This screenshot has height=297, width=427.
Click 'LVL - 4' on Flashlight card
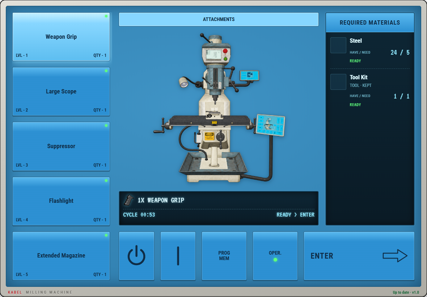pos(22,220)
